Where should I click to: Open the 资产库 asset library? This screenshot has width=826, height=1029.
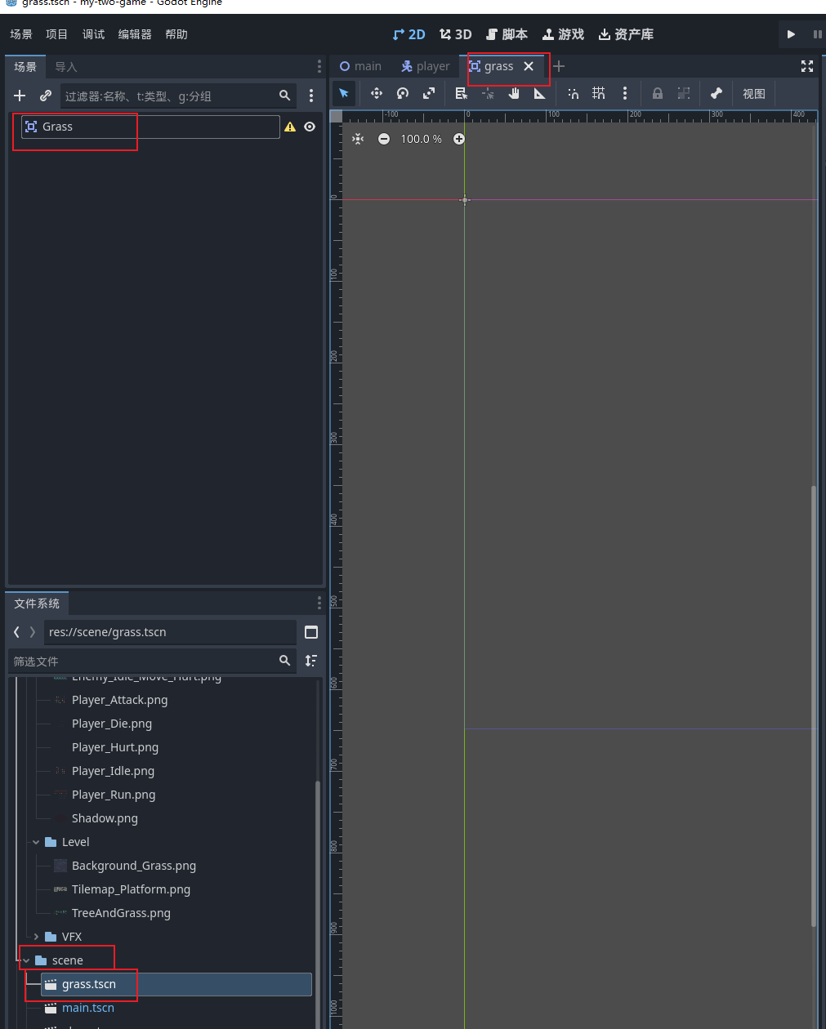tap(627, 34)
